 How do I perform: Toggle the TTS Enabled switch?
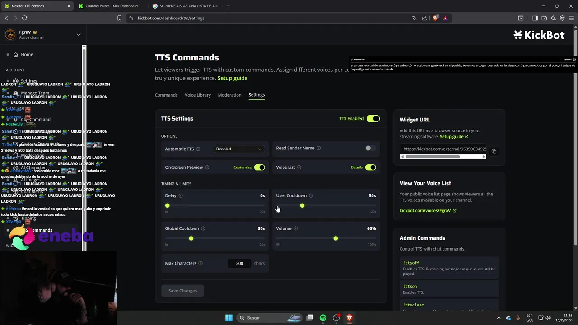coord(373,119)
